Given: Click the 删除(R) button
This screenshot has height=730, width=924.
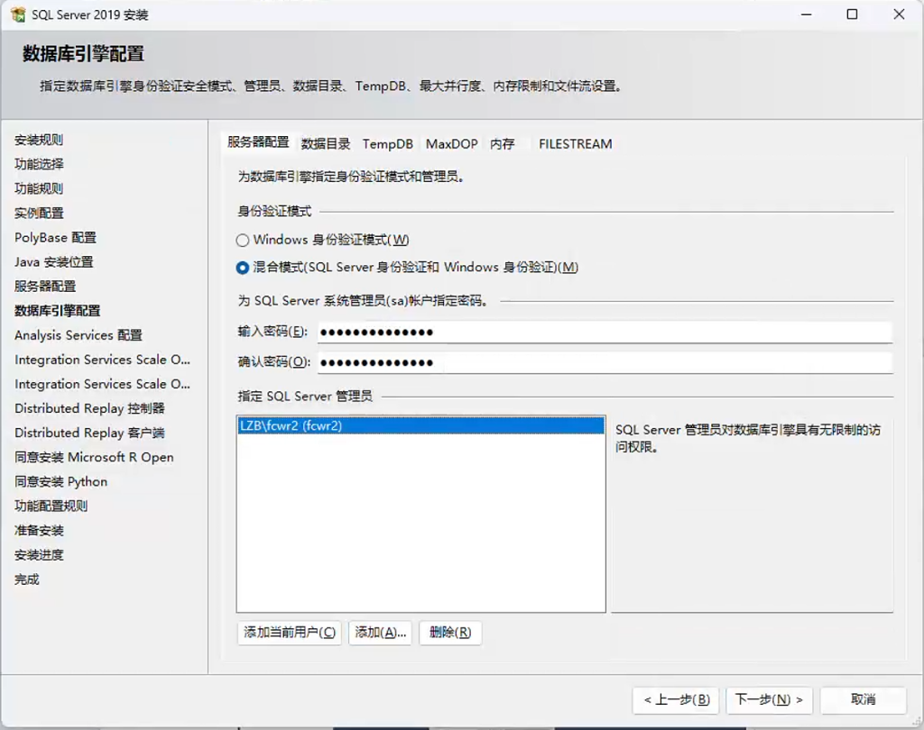Looking at the screenshot, I should (x=450, y=633).
